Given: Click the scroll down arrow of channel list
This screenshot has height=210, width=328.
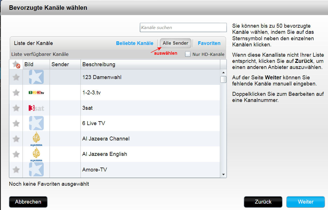Looking at the screenshot, I should pyautogui.click(x=223, y=175).
